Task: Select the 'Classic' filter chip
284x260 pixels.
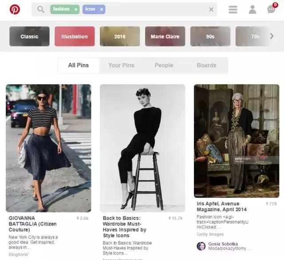Action: [x=29, y=36]
